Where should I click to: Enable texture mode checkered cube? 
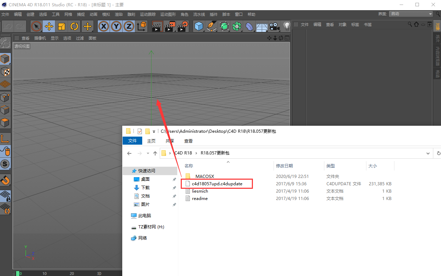point(5,71)
